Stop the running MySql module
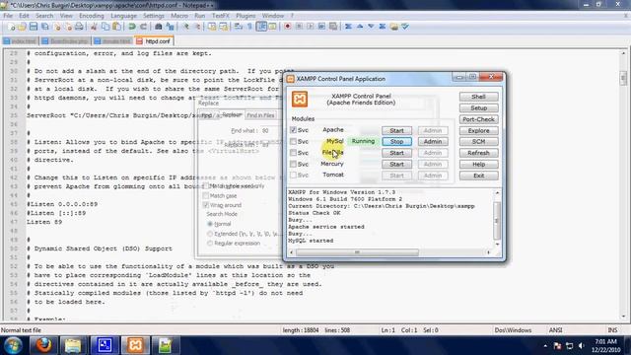Screen dimensions: 631x355 [396, 142]
